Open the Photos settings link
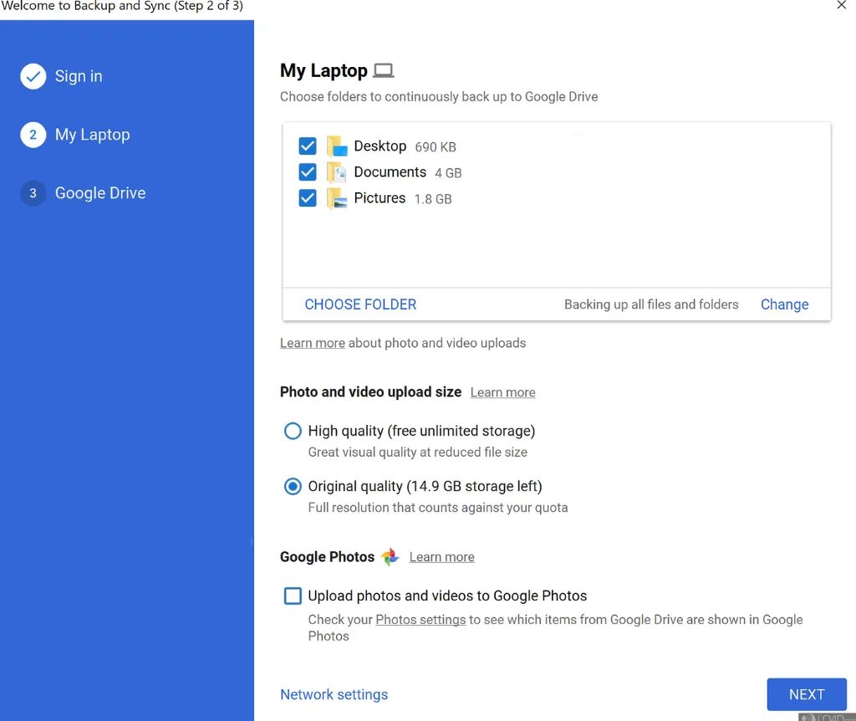 click(420, 620)
